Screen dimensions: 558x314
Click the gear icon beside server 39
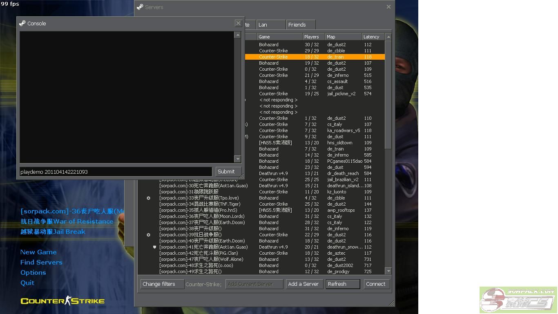[149, 235]
